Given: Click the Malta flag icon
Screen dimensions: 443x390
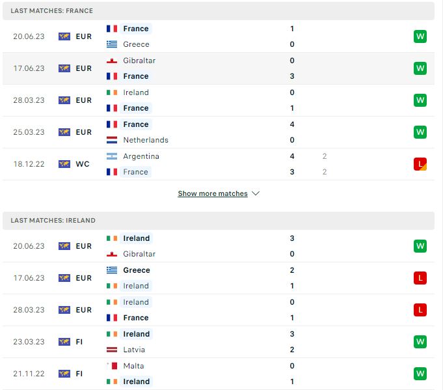Looking at the screenshot, I should 112,366.
